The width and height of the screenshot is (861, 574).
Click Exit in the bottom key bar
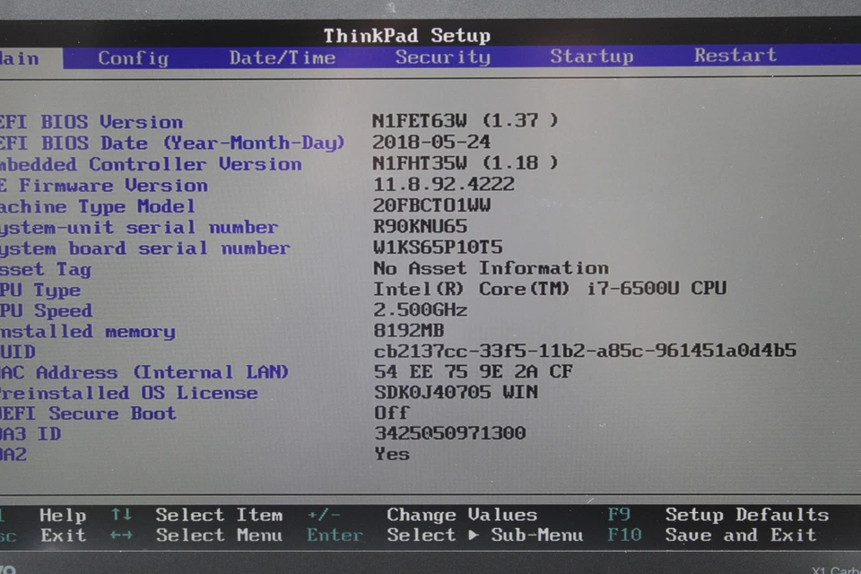pos(62,535)
